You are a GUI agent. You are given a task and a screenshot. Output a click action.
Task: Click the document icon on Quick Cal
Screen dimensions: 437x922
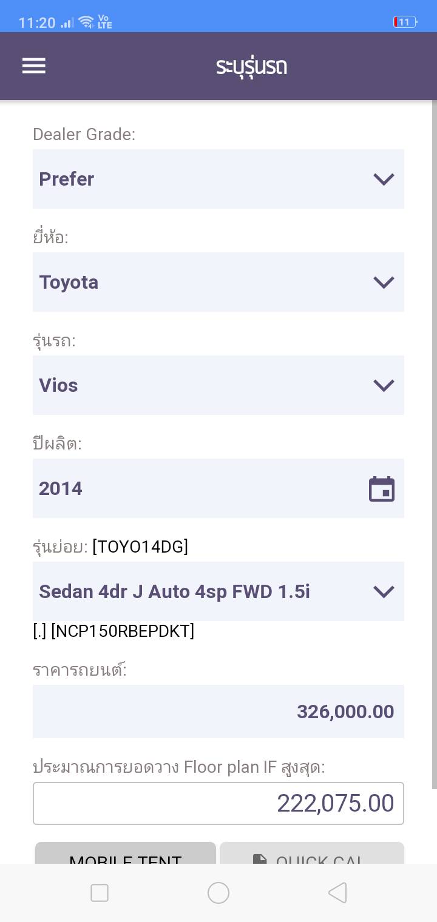(x=259, y=859)
